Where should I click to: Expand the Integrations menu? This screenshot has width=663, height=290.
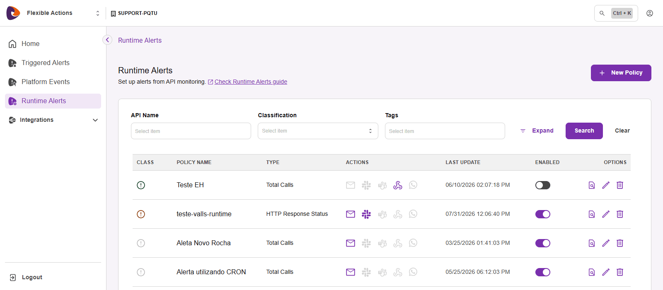(x=53, y=120)
